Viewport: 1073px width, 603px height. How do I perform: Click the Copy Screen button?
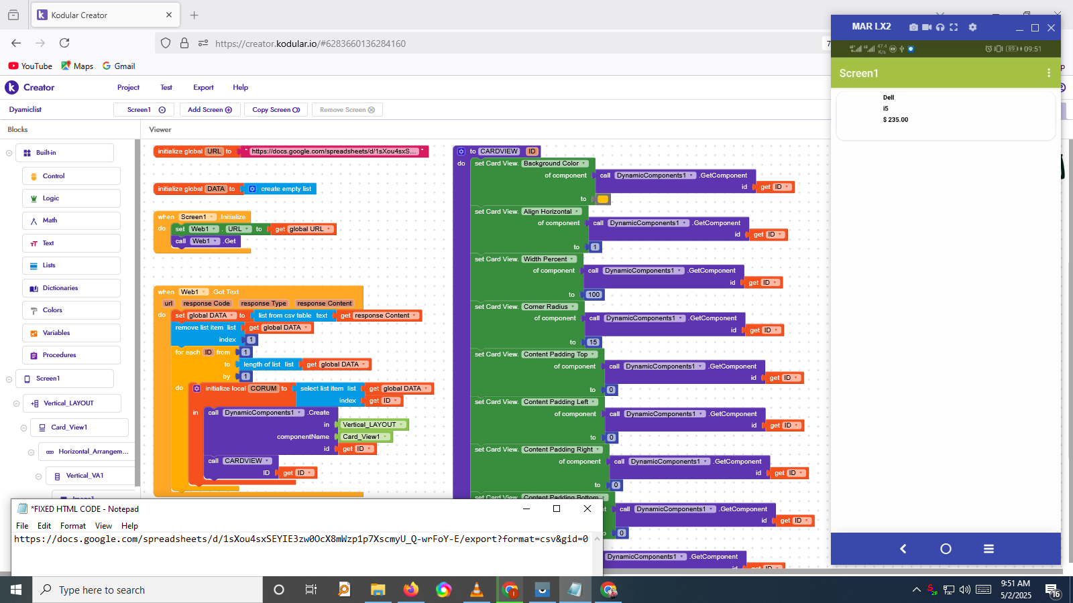click(x=276, y=110)
